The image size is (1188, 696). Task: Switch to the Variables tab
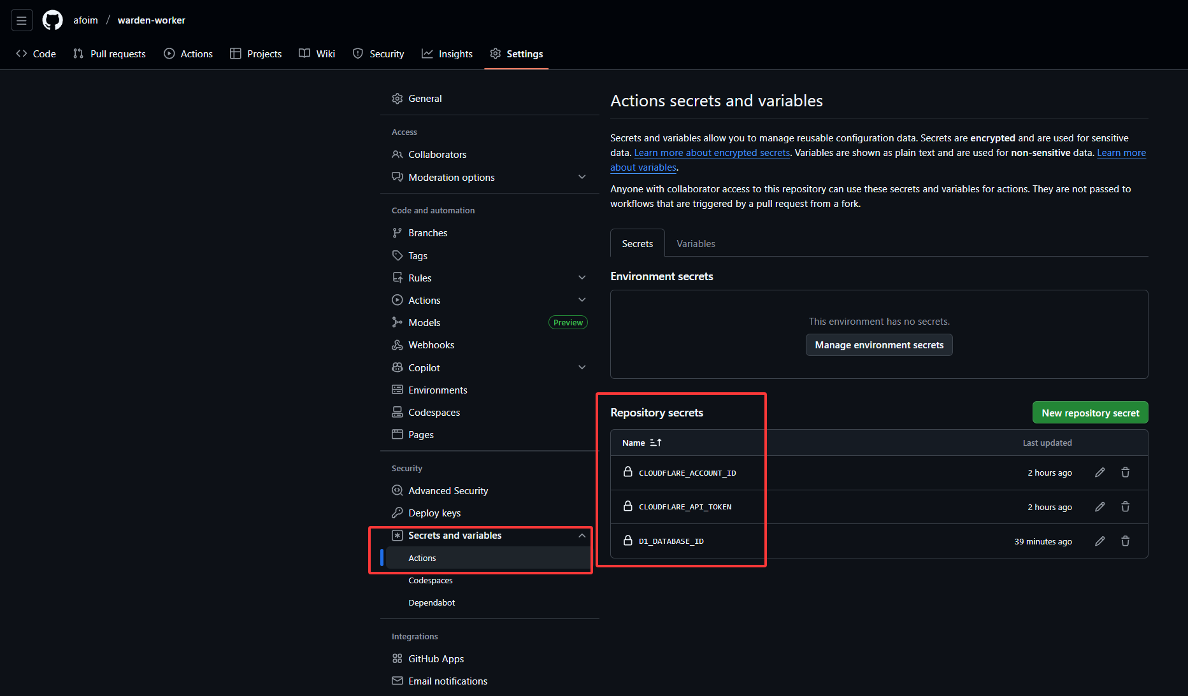pyautogui.click(x=696, y=244)
